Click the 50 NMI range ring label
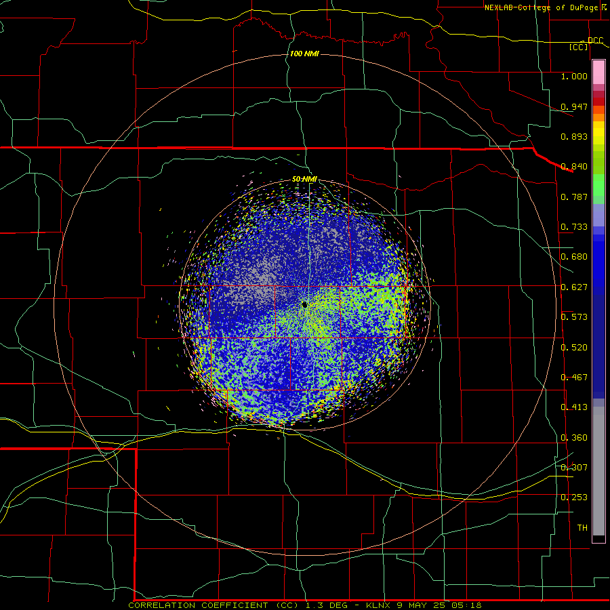 coord(304,179)
